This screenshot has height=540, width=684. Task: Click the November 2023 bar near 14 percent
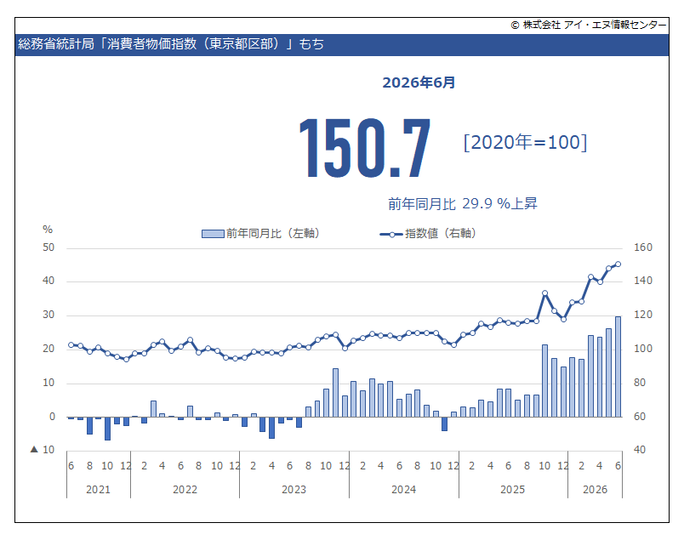pyautogui.click(x=335, y=393)
